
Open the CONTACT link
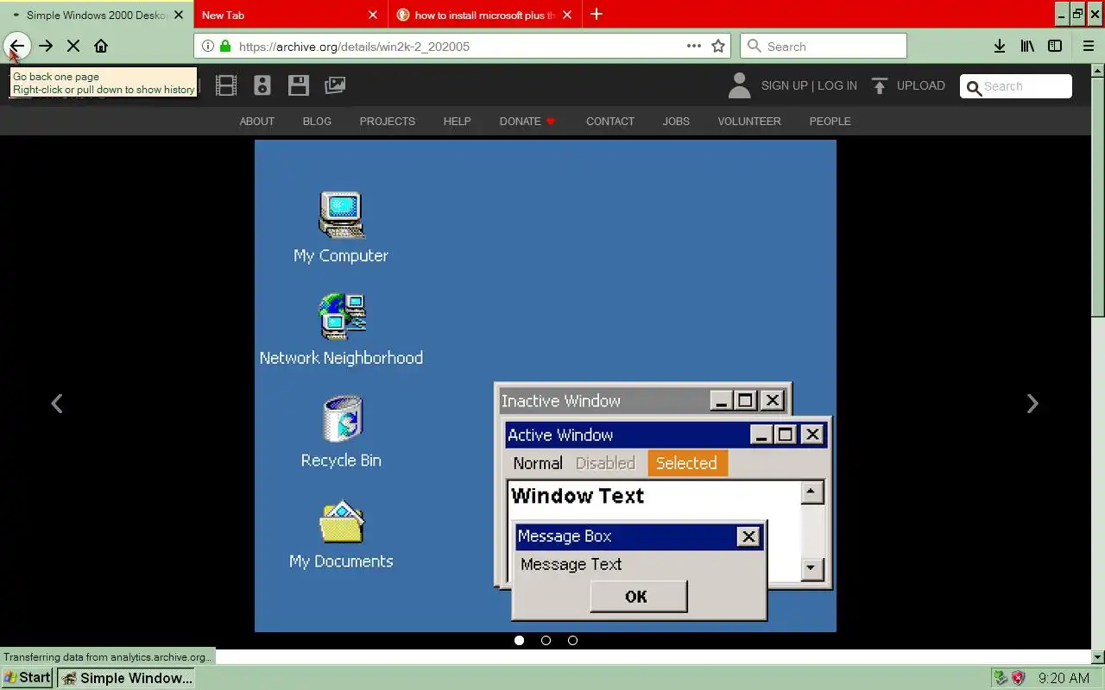pyautogui.click(x=610, y=122)
